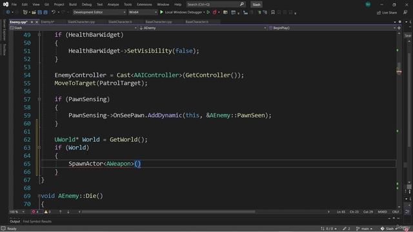413x232 pixels.
Task: Click the Visual Studio logo icon
Action: (x=6, y=5)
